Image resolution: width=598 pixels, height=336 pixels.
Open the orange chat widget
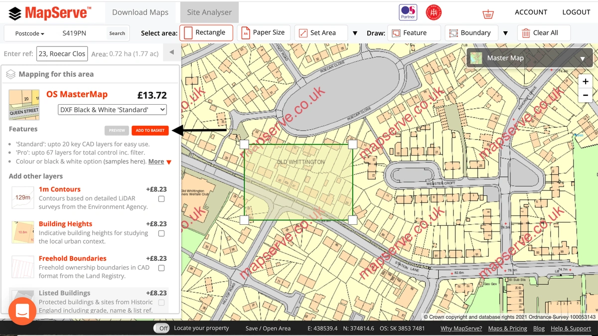[x=22, y=311]
